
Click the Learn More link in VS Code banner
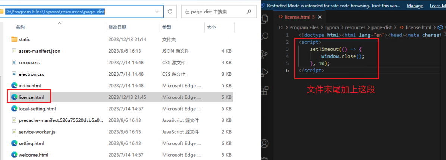click(437, 6)
